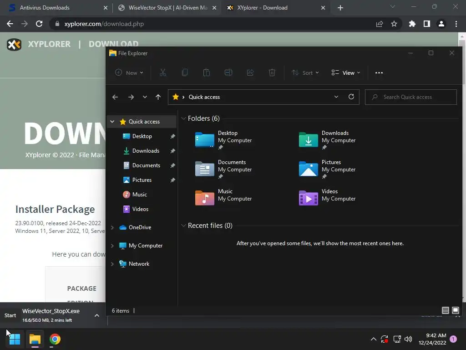Unpin Downloads from Quick access sidebar
The image size is (466, 350).
click(x=172, y=151)
